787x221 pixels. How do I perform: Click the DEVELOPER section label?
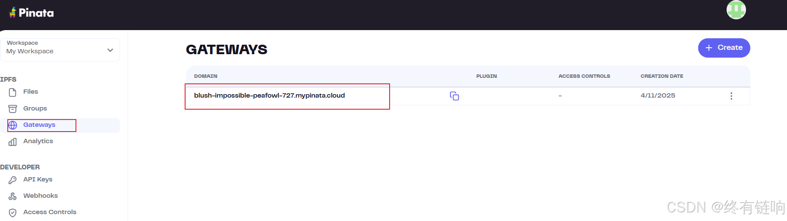(20, 167)
